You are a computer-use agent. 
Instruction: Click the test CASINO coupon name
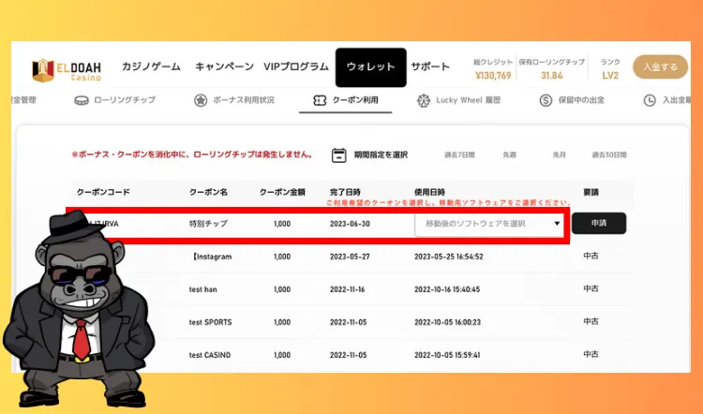point(210,355)
